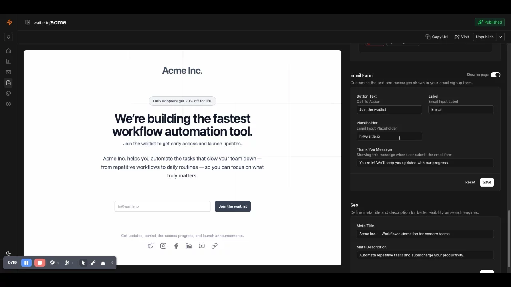Click Copy Url in top bar
Viewport: 511px width, 287px height.
[436, 37]
